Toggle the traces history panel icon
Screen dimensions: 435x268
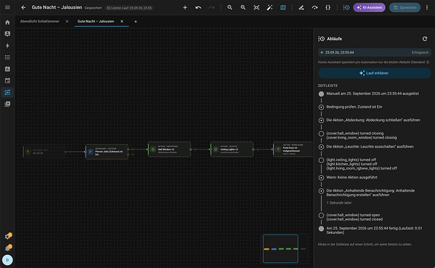[346, 8]
